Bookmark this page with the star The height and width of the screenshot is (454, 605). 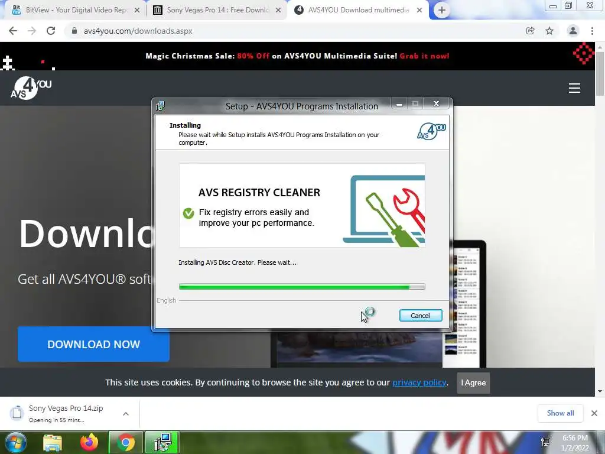(549, 31)
